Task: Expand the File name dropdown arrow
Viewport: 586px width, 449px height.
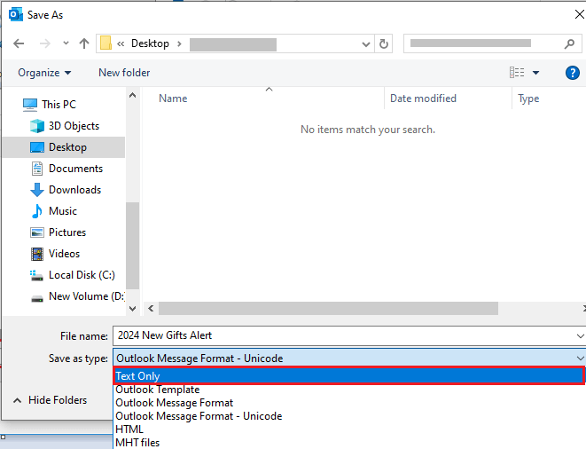Action: 580,336
